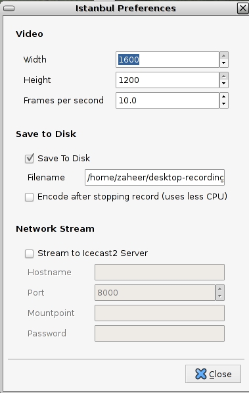Decrease the Width spinner down arrow
Viewport: 249px width, 393px height.
point(224,63)
